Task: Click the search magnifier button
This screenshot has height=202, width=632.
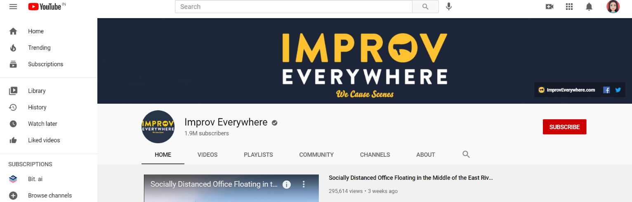Action: pos(425,7)
